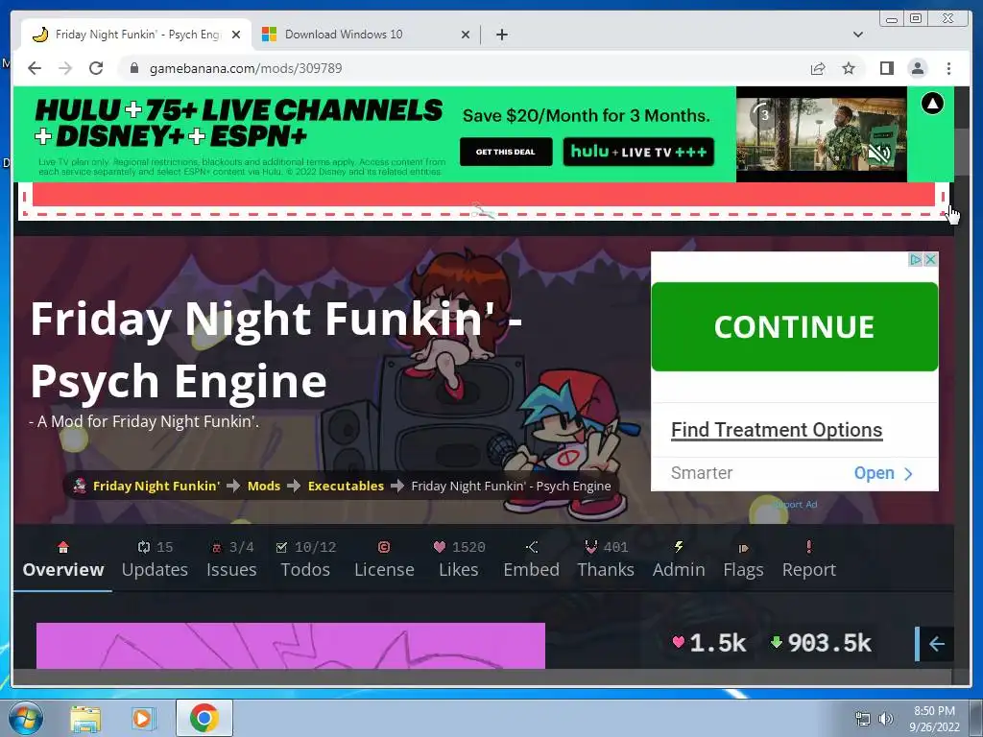Click Open in the Smarter ad

[x=883, y=473]
